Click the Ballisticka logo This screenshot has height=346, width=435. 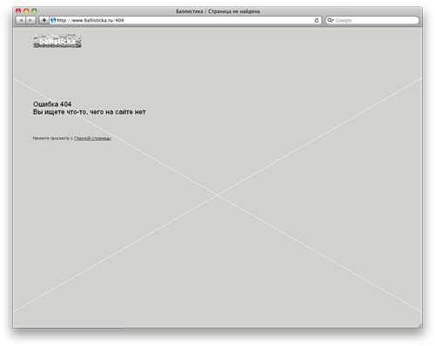click(57, 42)
